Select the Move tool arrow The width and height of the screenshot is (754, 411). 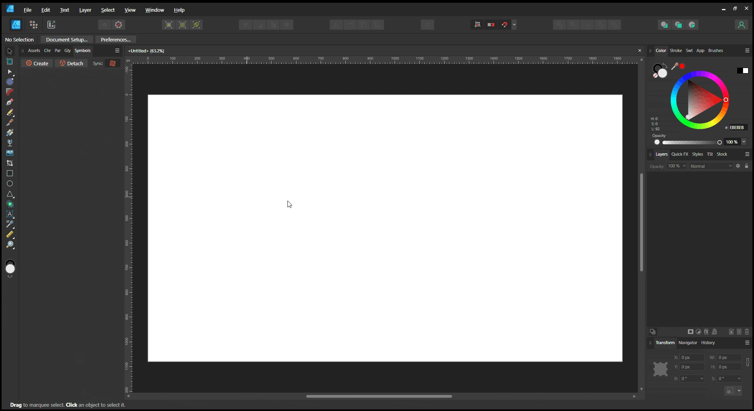tap(10, 51)
